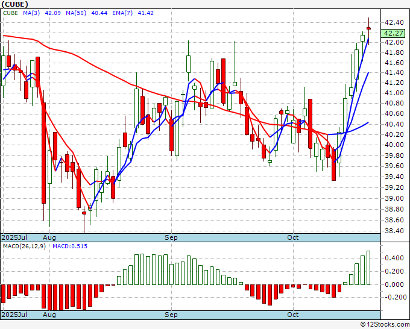Image resolution: width=410 pixels, height=329 pixels.
Task: Select the MACD(26,12,9) indicator label
Action: pyautogui.click(x=24, y=246)
